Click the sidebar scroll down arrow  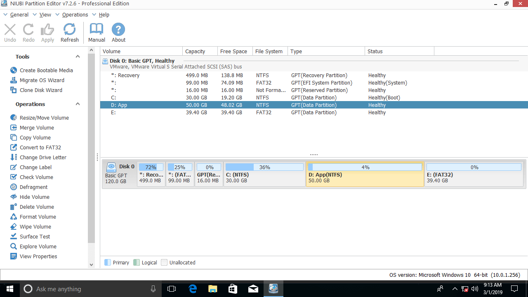coord(92,265)
